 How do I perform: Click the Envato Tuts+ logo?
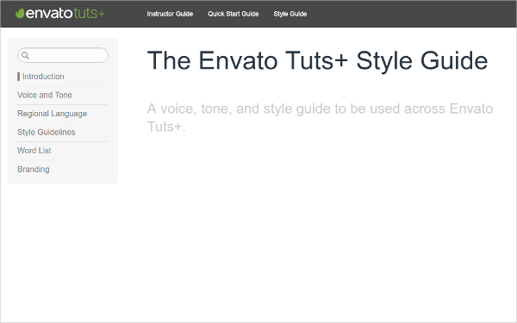click(x=60, y=14)
